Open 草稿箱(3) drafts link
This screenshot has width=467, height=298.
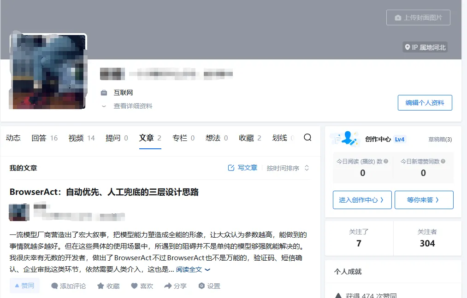click(440, 139)
